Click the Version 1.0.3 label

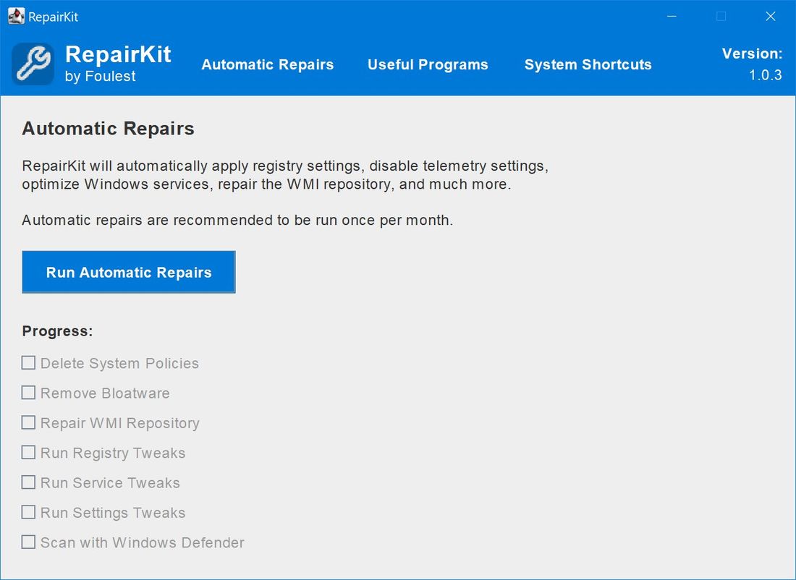pos(753,64)
